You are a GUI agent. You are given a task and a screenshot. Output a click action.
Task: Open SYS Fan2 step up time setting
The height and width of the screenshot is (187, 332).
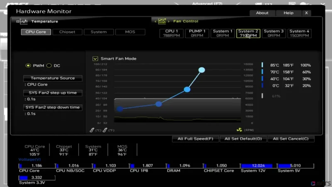tap(53, 93)
